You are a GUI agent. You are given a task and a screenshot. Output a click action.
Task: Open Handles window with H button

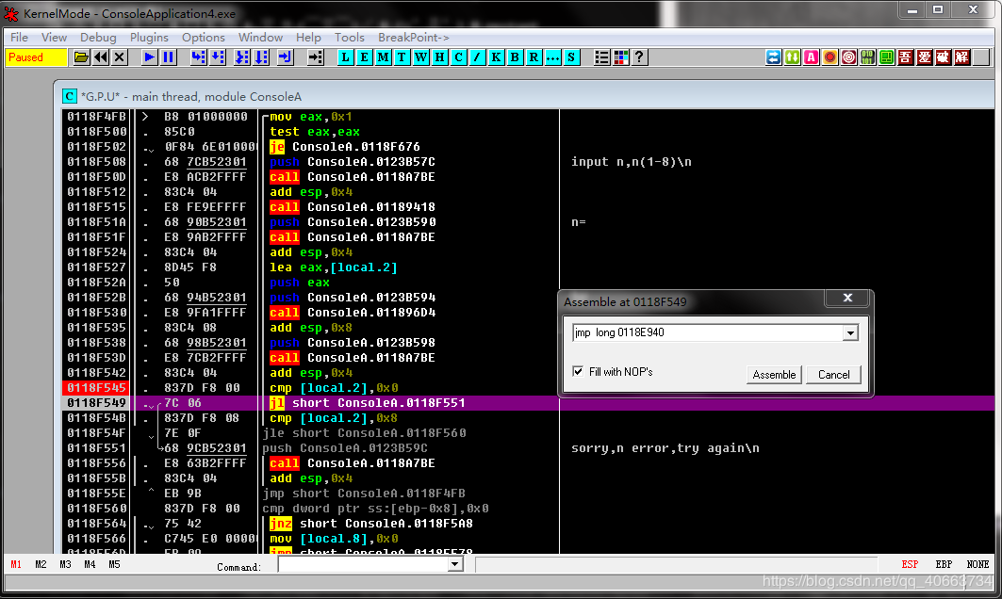(x=439, y=57)
